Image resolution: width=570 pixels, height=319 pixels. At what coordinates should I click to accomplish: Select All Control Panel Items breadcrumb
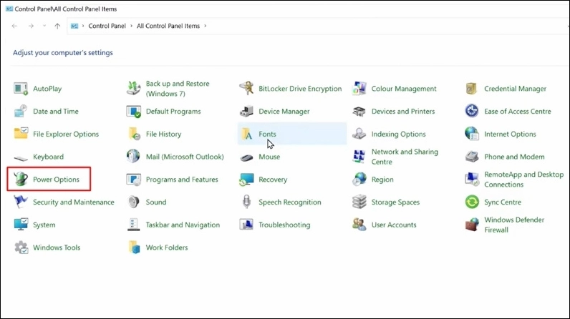[169, 26]
